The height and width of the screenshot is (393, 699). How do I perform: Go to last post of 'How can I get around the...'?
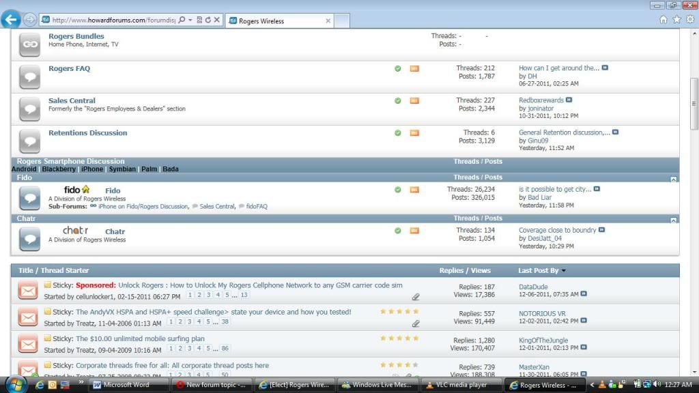click(605, 68)
